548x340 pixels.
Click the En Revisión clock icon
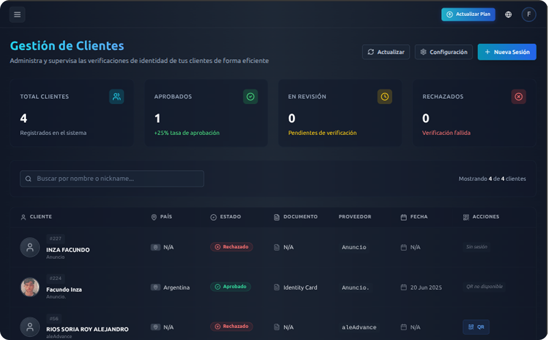click(384, 97)
